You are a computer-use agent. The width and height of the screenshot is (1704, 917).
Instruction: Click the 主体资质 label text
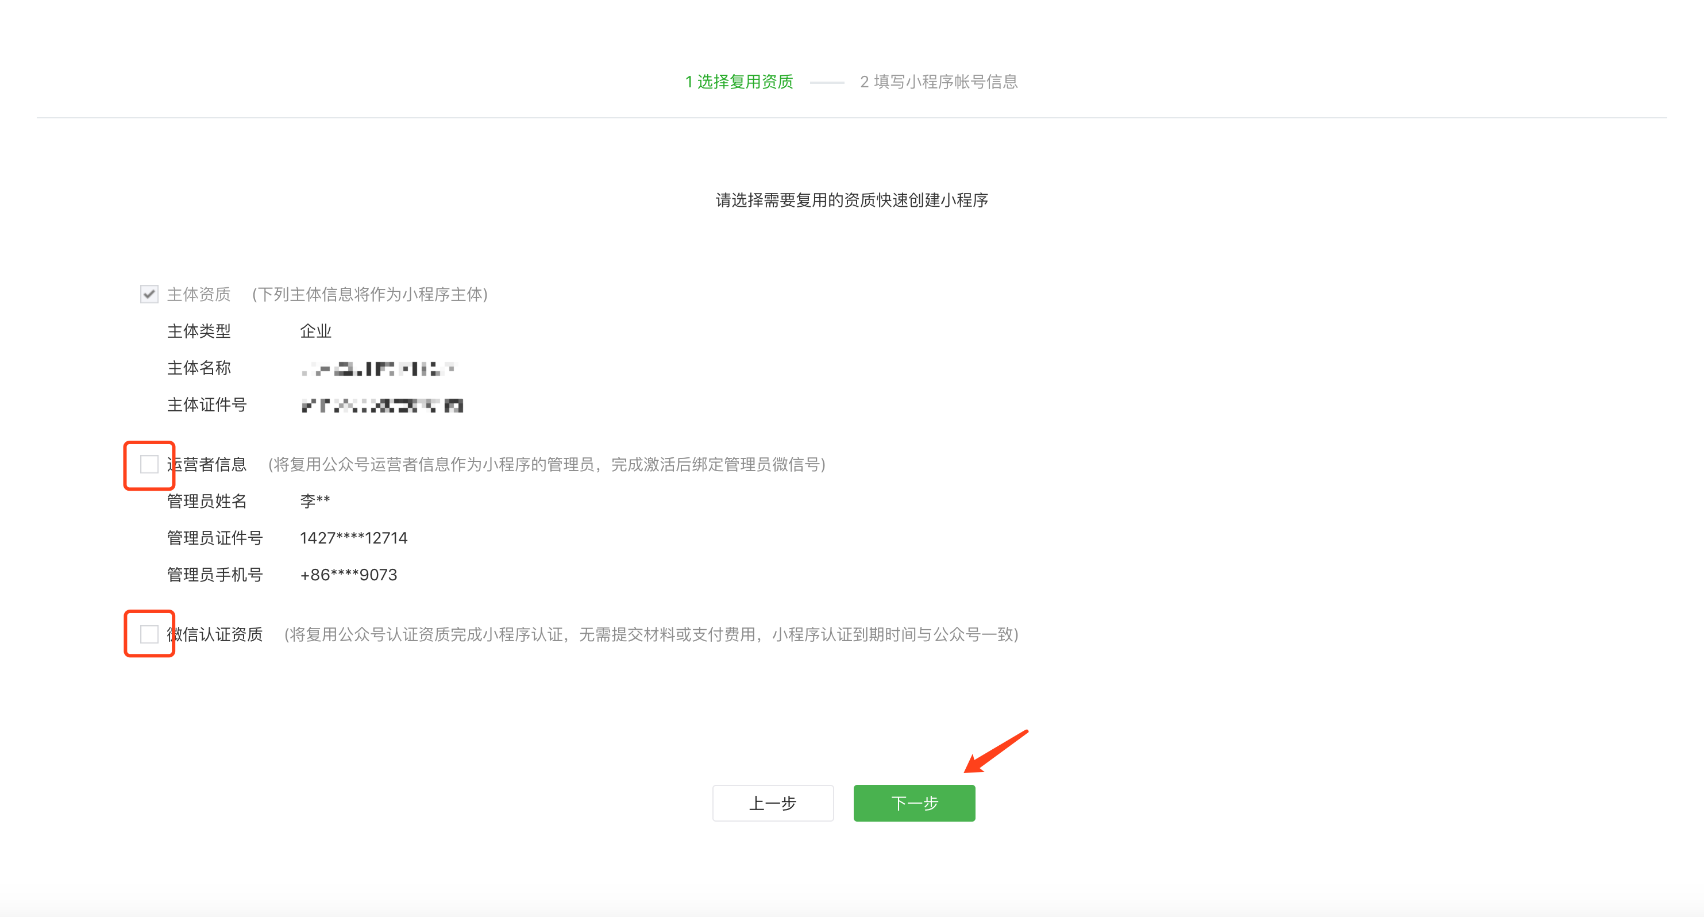tap(198, 294)
